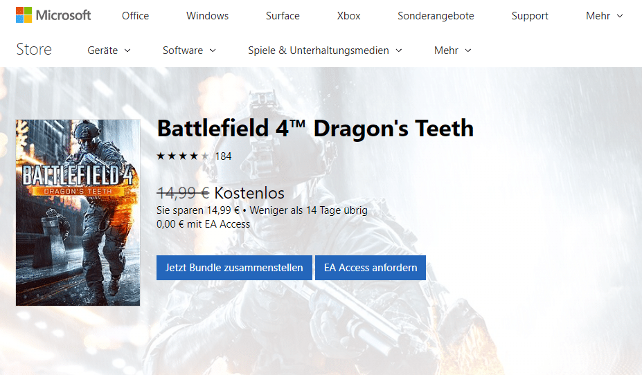Expand the Store bar Mehr dropdown
This screenshot has height=375, width=642.
pyautogui.click(x=452, y=51)
